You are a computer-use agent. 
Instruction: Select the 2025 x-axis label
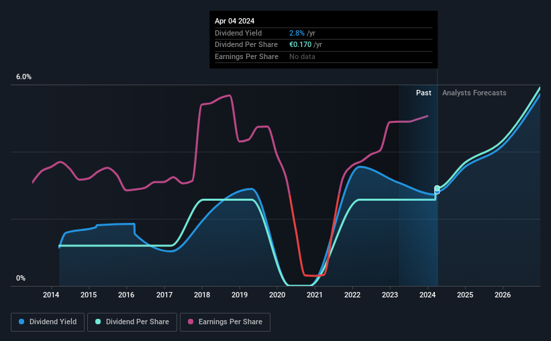(465, 295)
